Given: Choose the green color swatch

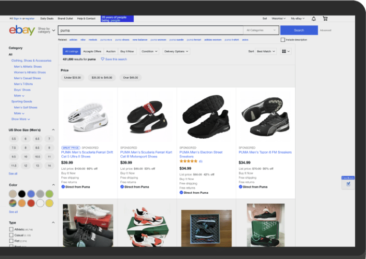Looking at the screenshot, I should (49, 194).
